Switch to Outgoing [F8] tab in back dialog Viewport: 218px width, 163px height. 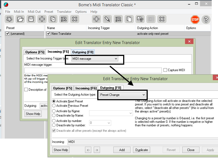pos(83,52)
